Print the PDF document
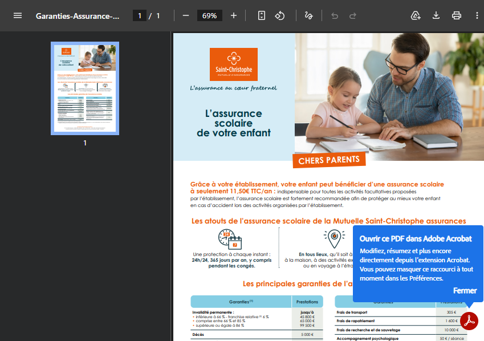484x341 pixels. pyautogui.click(x=457, y=15)
